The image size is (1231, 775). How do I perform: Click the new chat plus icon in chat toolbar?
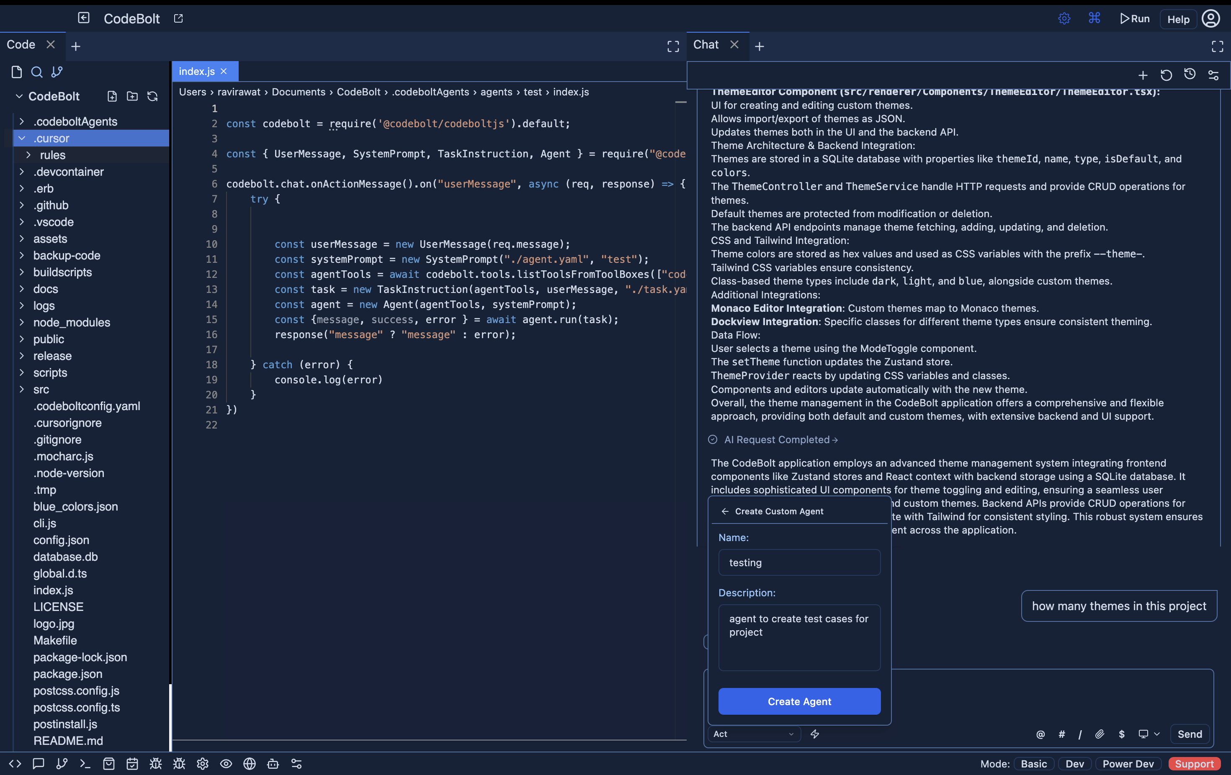1143,75
